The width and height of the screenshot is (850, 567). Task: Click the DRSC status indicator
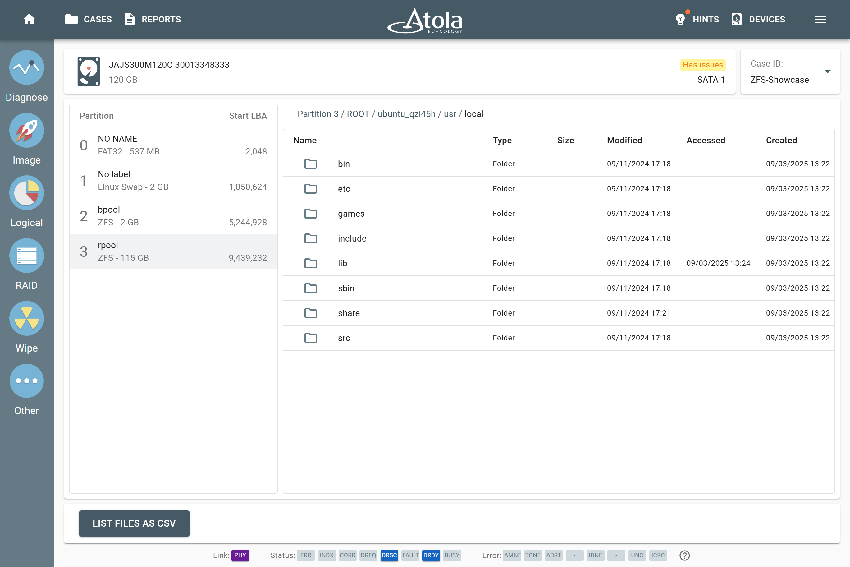tap(389, 555)
